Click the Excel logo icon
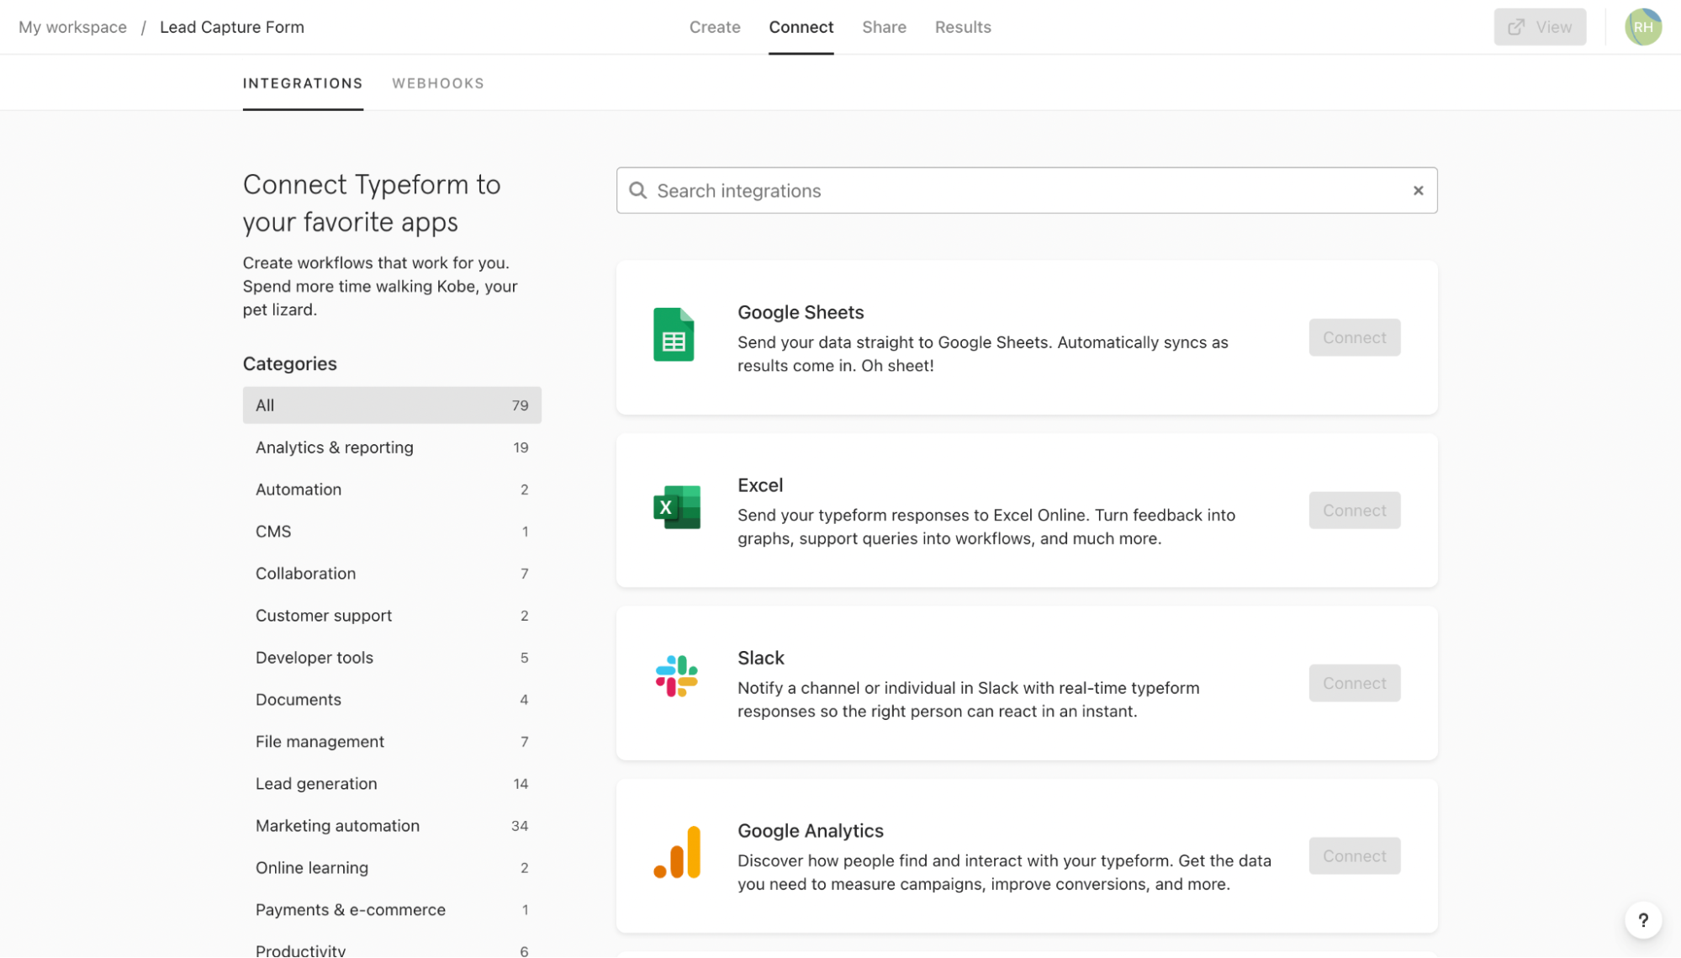This screenshot has height=958, width=1681. click(677, 507)
